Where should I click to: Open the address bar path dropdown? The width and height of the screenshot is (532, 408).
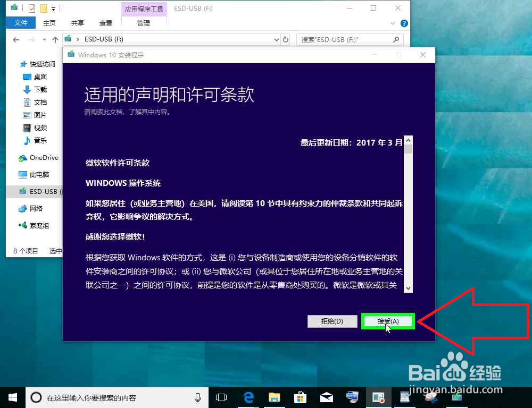[276, 39]
